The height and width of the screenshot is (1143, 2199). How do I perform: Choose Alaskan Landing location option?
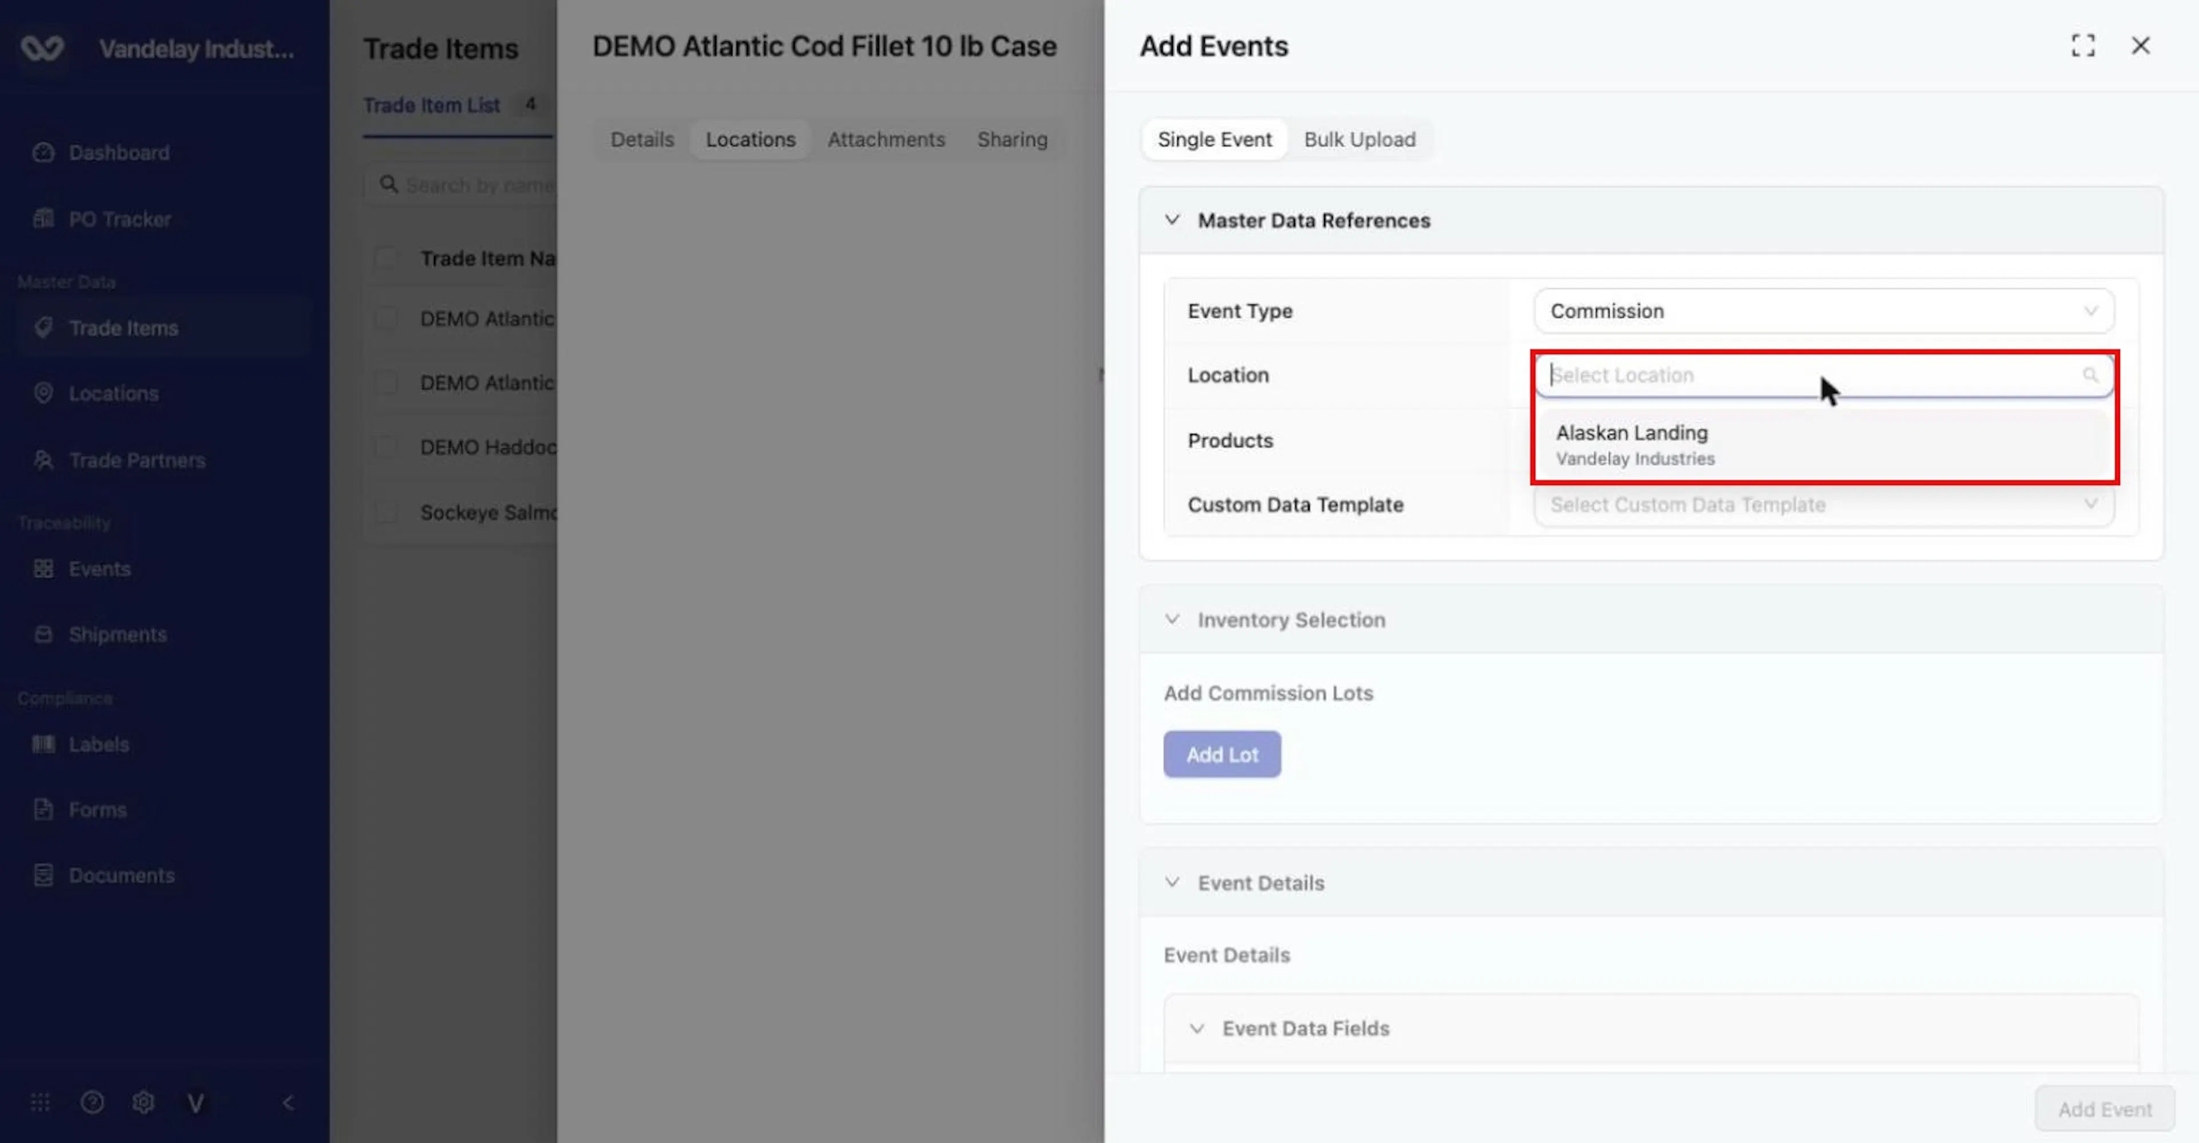(x=1823, y=445)
